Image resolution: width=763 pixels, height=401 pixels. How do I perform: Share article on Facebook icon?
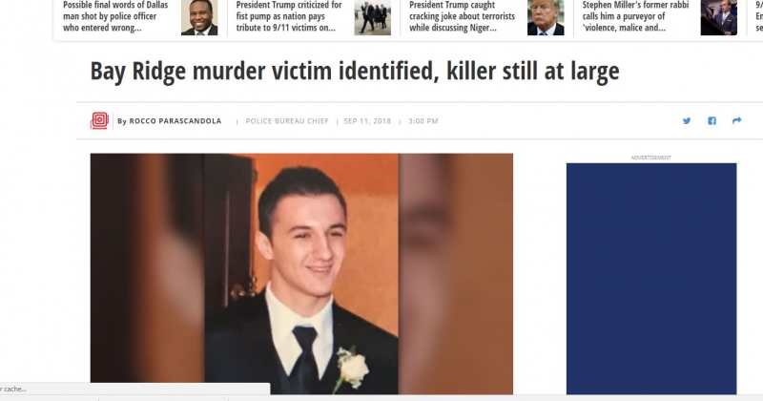pyautogui.click(x=711, y=121)
